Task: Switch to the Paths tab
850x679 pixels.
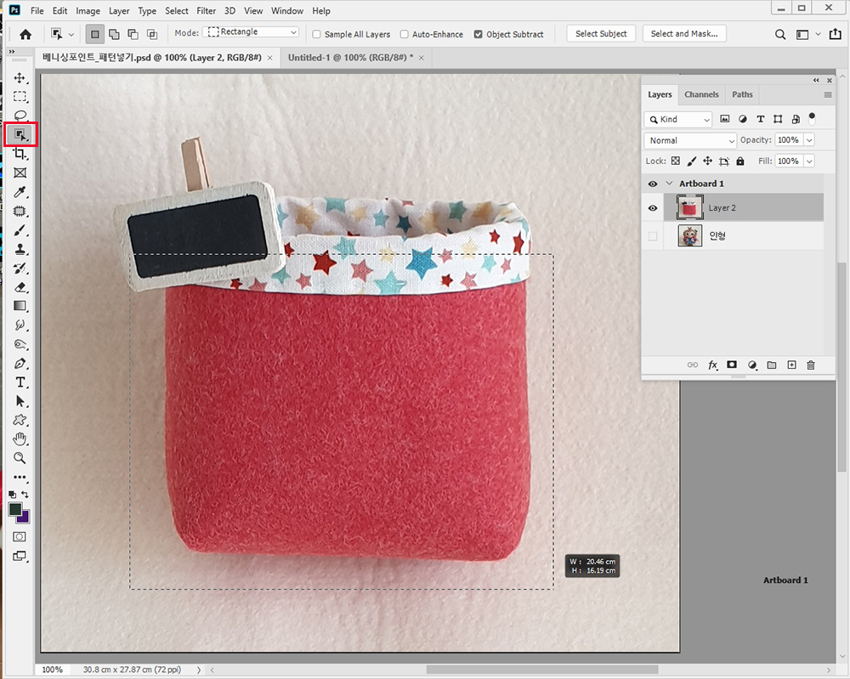Action: pos(742,94)
